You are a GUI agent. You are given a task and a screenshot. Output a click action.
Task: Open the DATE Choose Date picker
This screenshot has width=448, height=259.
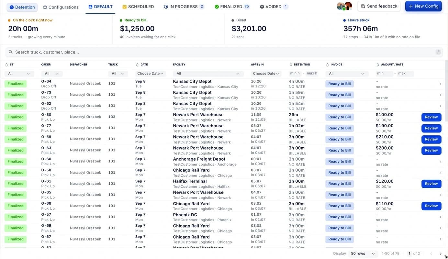click(x=150, y=73)
